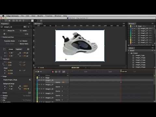Expand the Shadow section

1,96
